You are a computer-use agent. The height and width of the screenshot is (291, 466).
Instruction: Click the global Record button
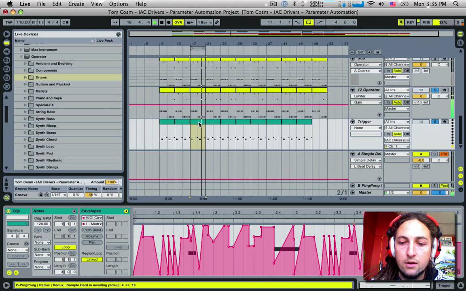[169, 22]
